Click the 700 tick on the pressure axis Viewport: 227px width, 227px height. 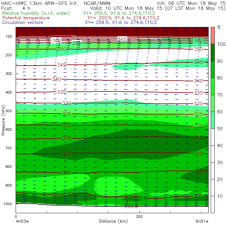tap(9, 148)
